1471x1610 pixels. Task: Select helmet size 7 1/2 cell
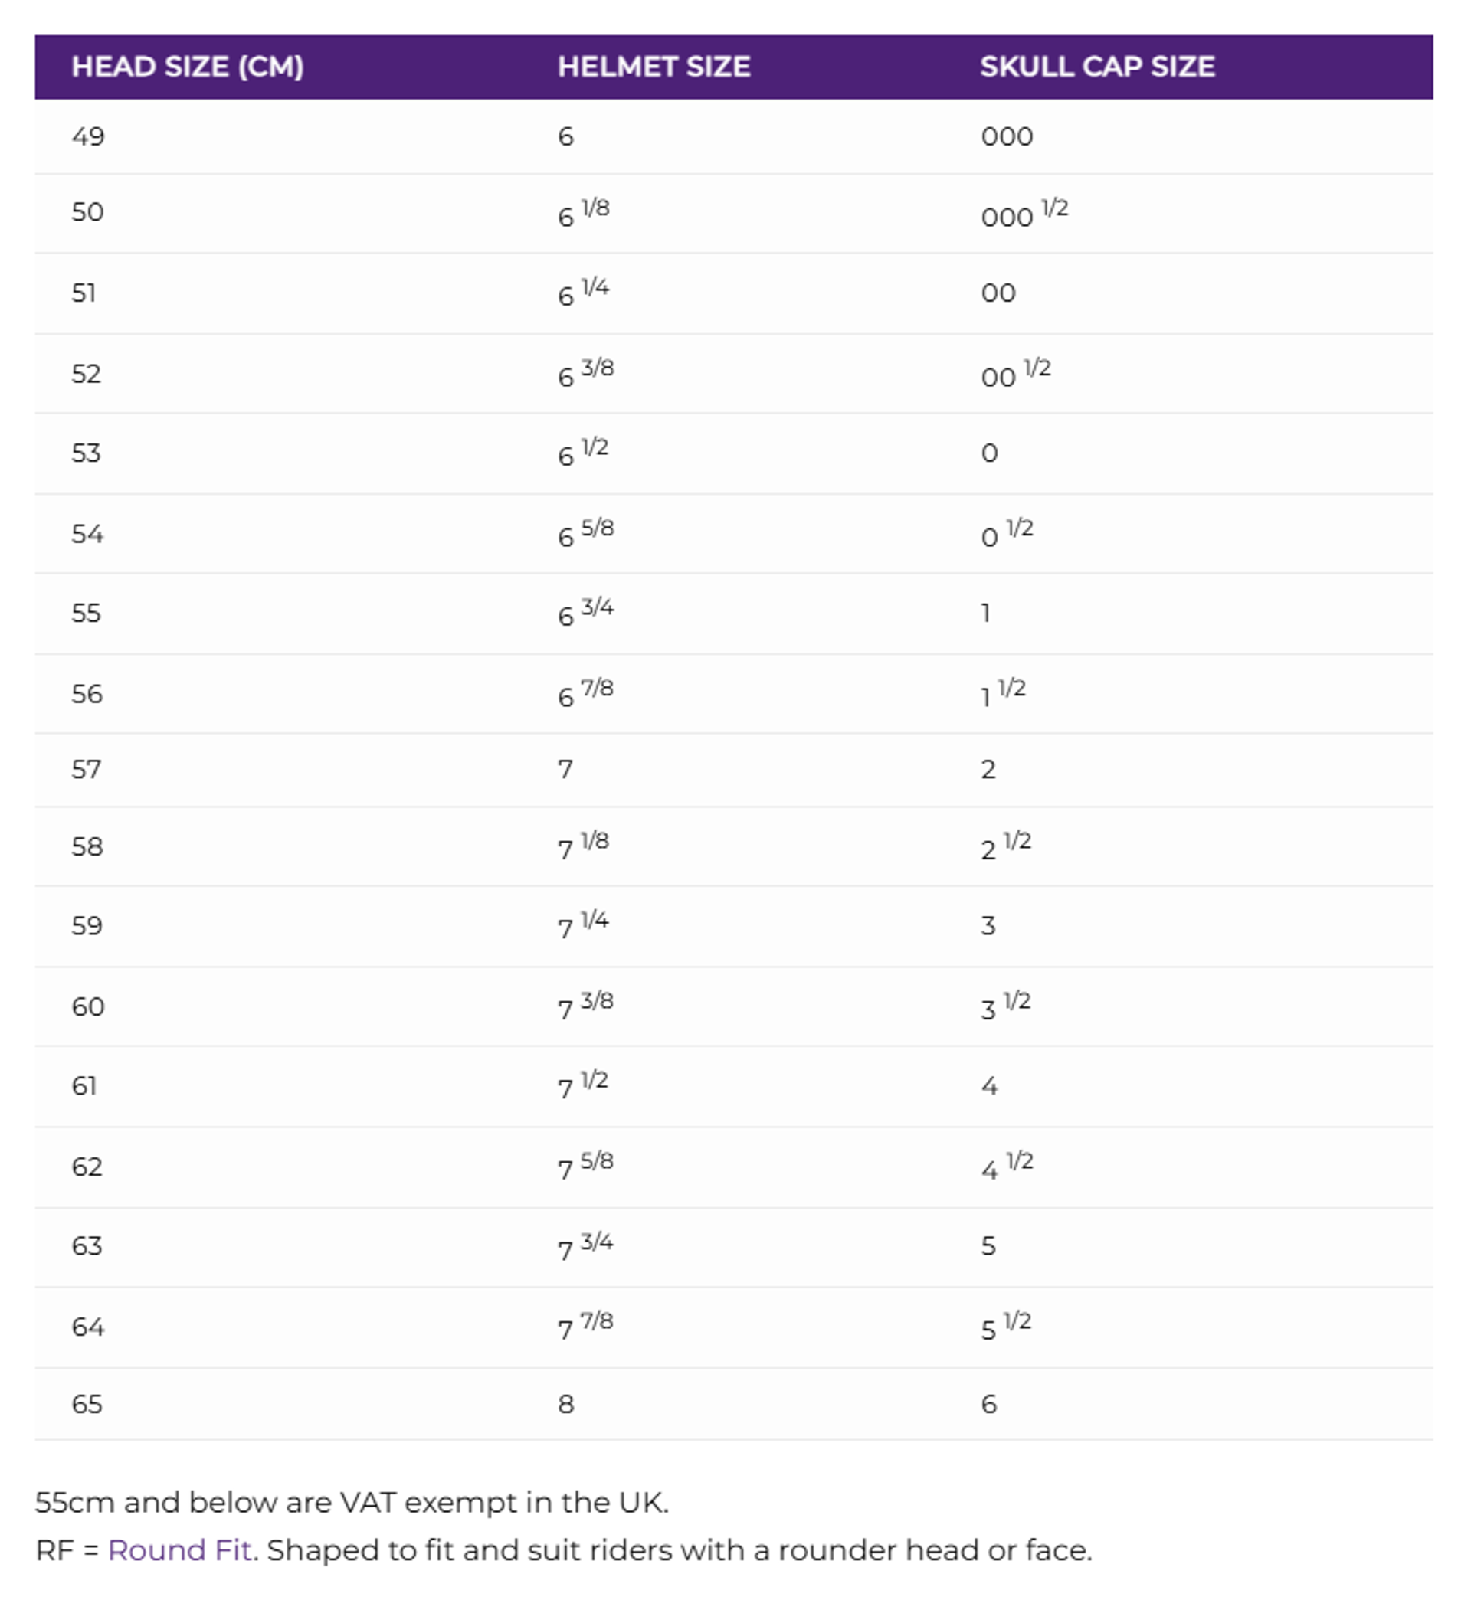pyautogui.click(x=583, y=1086)
